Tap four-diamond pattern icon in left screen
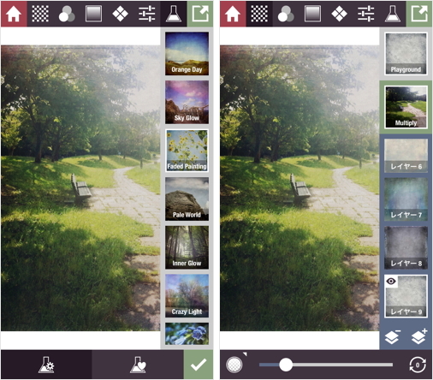The height and width of the screenshot is (380, 433). pyautogui.click(x=120, y=14)
